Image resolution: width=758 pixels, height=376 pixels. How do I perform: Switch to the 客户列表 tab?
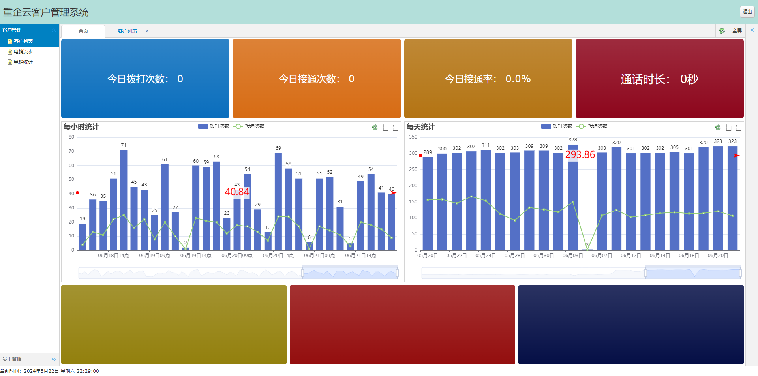tap(128, 31)
